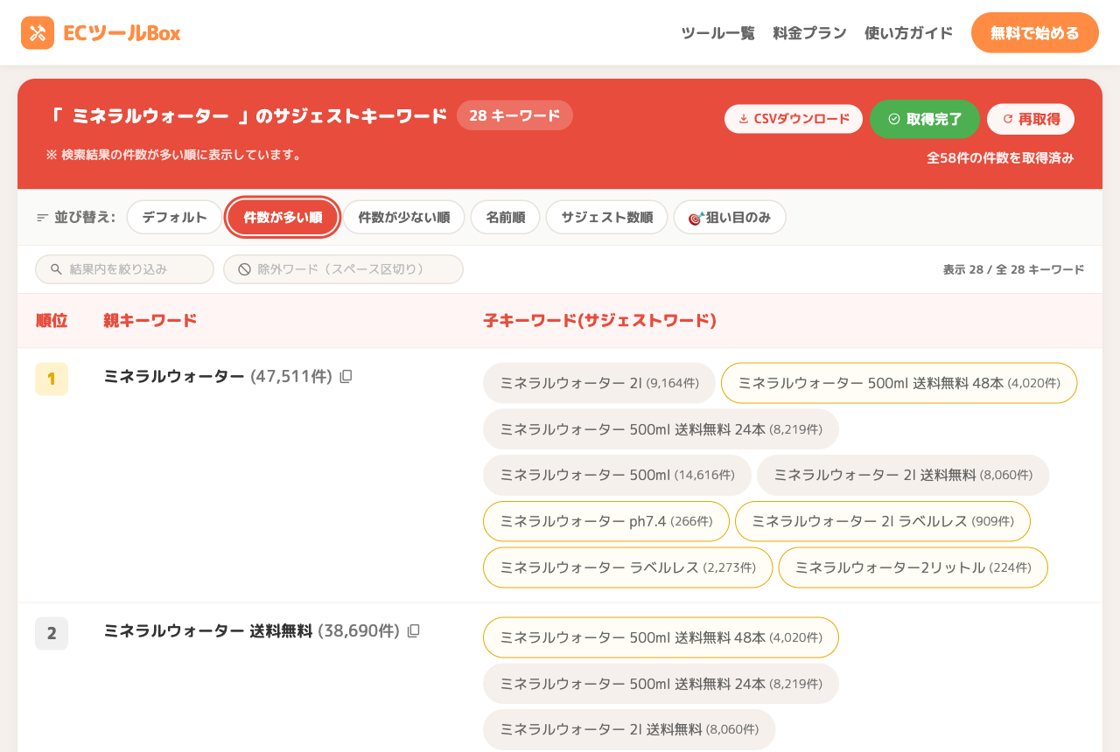
Task: Select ミネラルウォーター ph7.4 chip
Action: point(606,521)
